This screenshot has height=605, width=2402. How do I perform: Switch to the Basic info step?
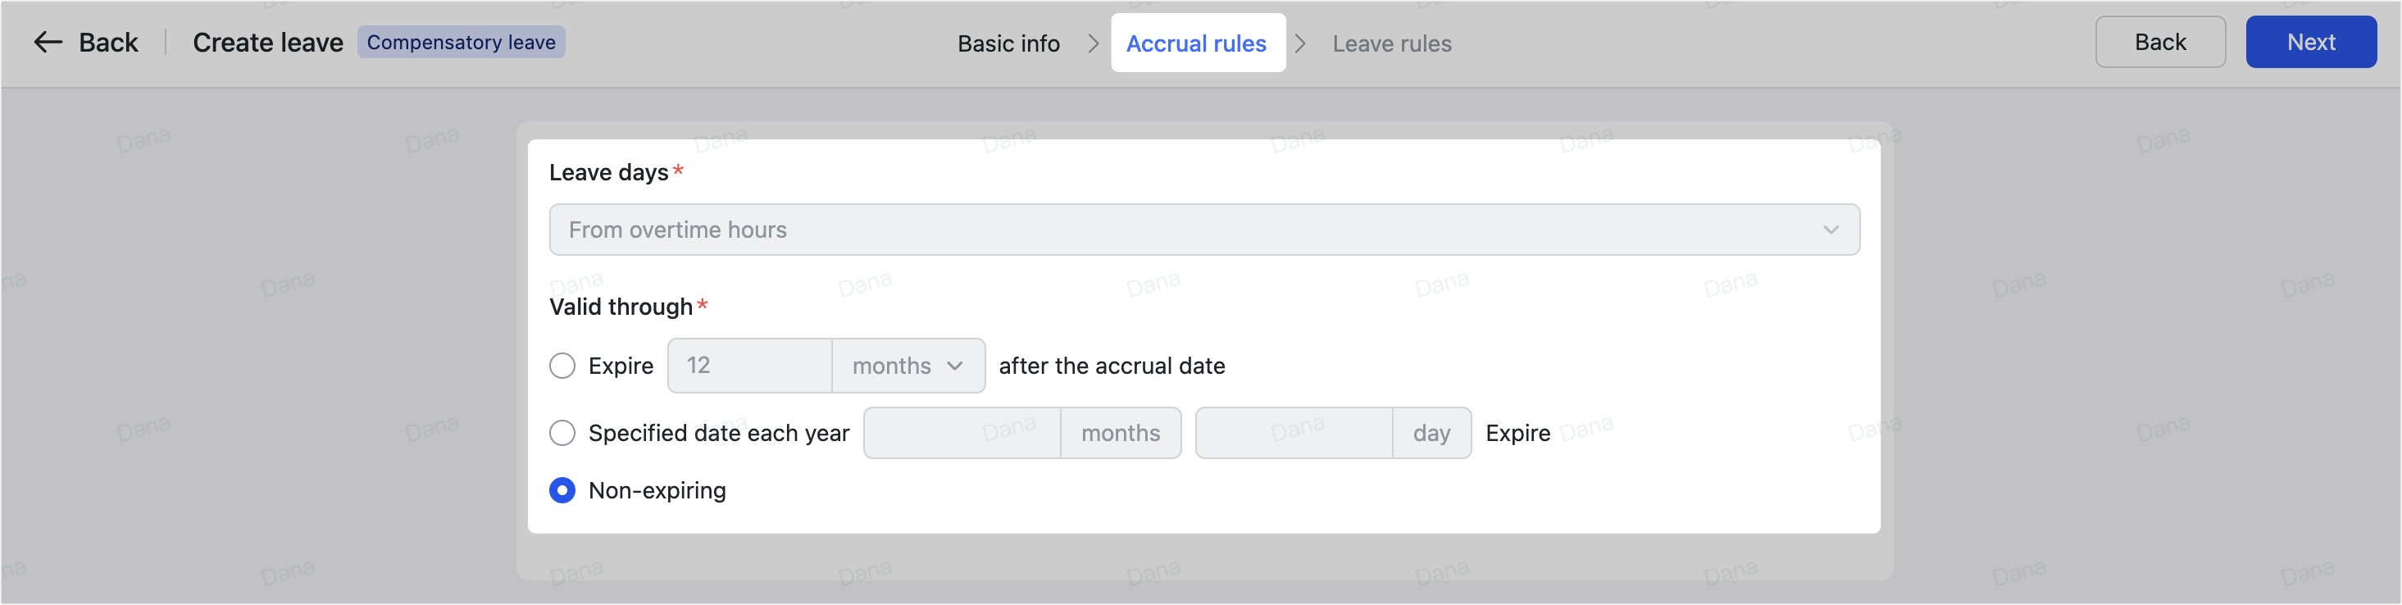pos(1008,43)
